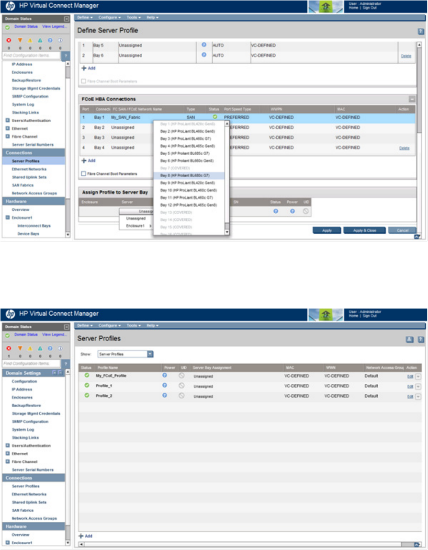Viewport: 428px width, 550px height.
Task: Click green status icon in My_SAN_Fabric row
Action: (x=215, y=117)
